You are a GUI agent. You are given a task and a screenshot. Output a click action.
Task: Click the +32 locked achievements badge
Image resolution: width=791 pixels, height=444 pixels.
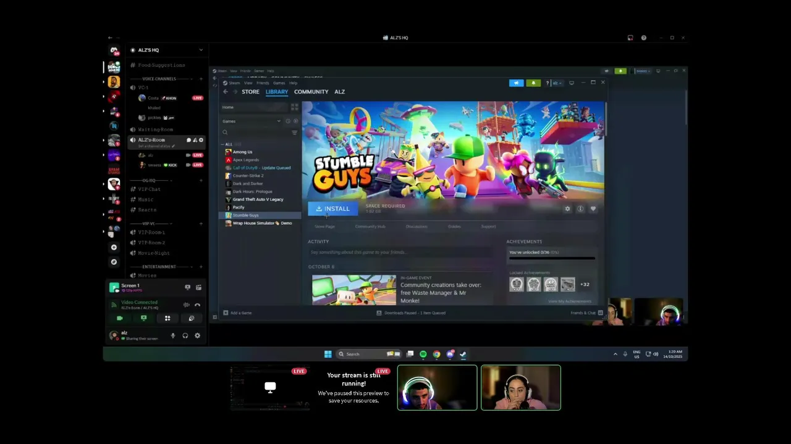(x=585, y=285)
